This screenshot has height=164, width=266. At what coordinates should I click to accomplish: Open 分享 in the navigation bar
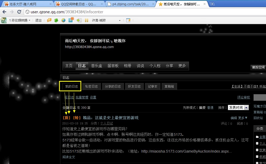click(169, 66)
